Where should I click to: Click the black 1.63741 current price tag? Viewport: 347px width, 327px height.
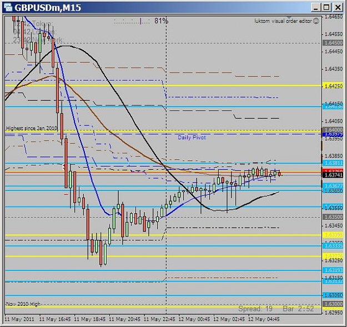(333, 175)
